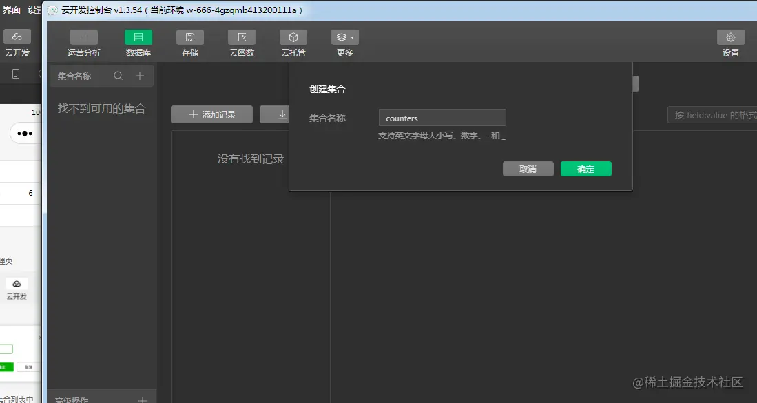The image size is (757, 403).
Task: Click the counters collection name field
Action: tap(442, 118)
